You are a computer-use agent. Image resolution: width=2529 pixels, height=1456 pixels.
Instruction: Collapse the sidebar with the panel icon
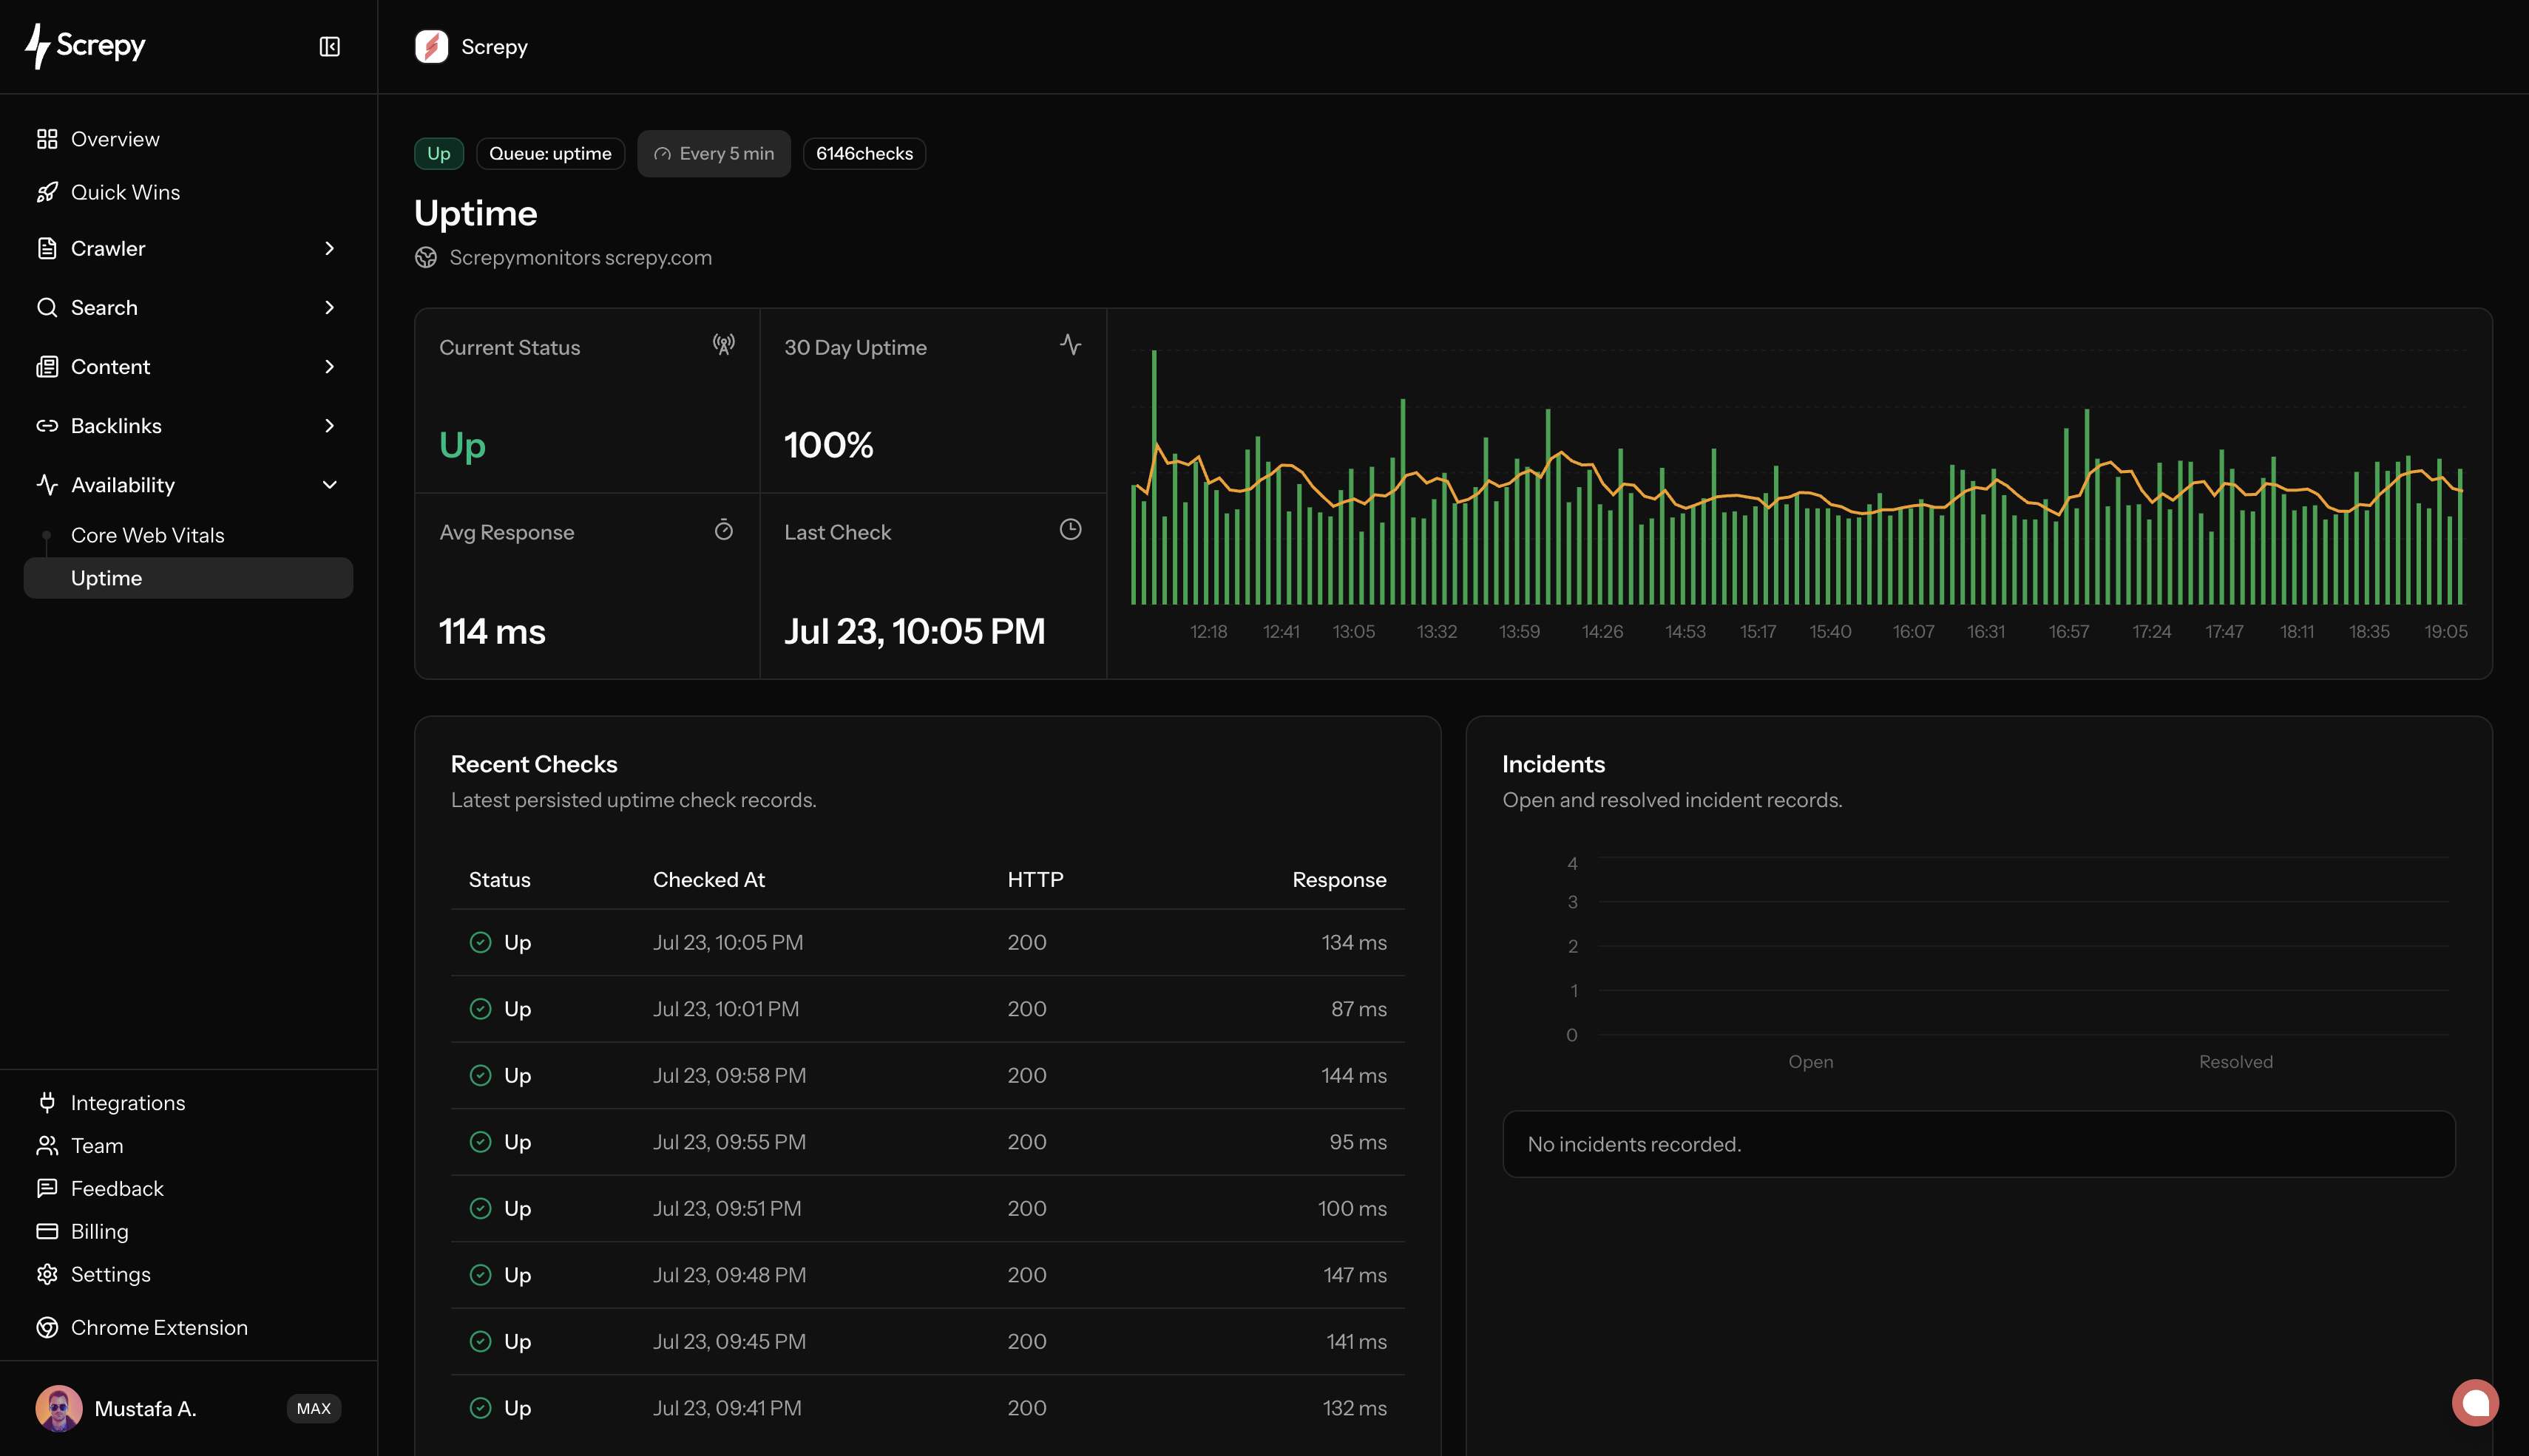[x=329, y=47]
